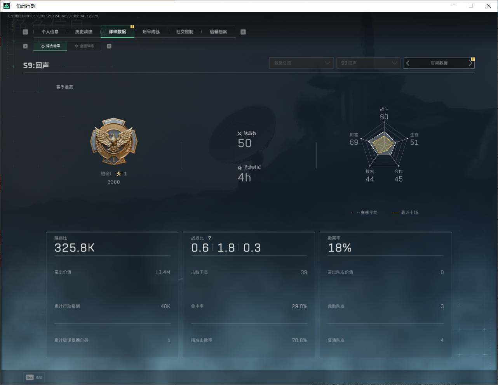Viewport: 498px width, 385px height.
Task: Select the 详细数据 tab
Action: [x=117, y=32]
